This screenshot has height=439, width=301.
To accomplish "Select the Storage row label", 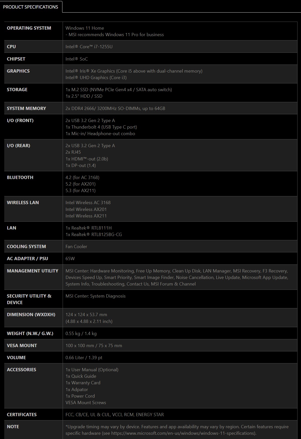I will 17,89.
